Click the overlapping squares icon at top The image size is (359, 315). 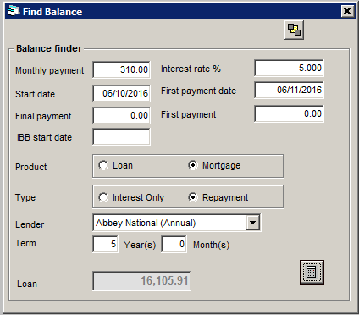294,30
